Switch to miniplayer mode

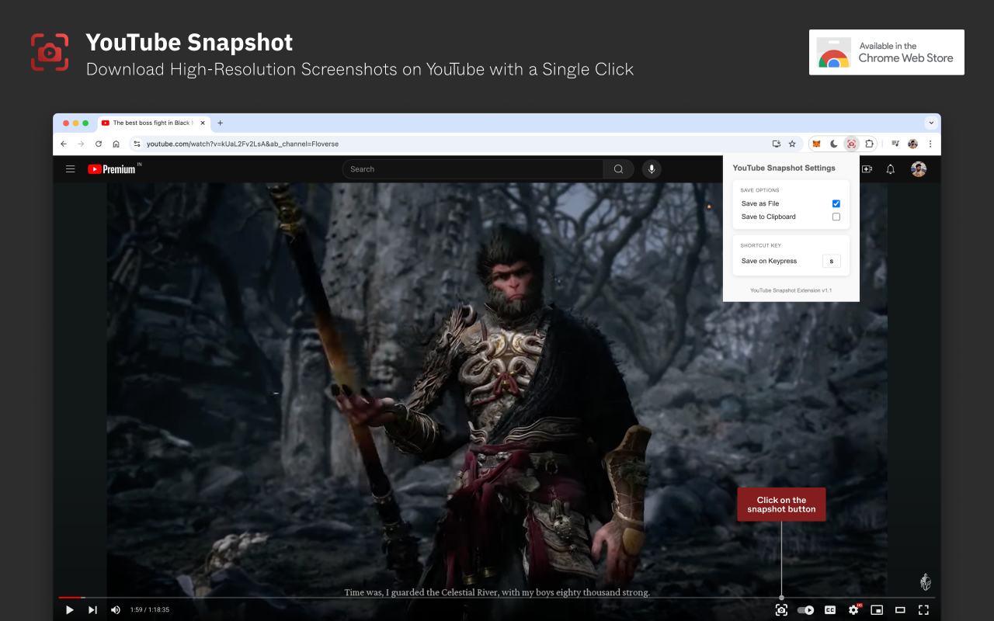coord(877,610)
